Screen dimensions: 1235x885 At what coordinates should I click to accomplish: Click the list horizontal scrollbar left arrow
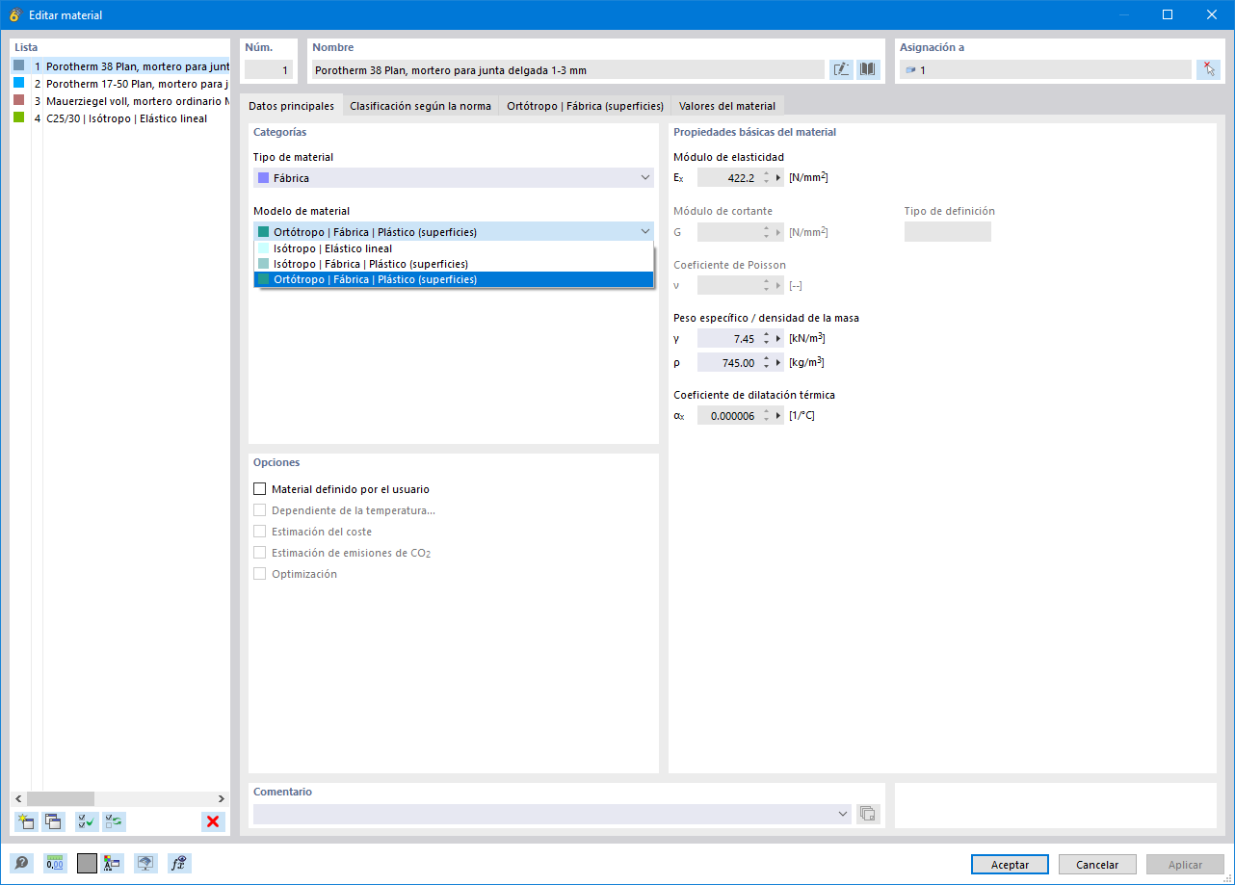tap(17, 798)
